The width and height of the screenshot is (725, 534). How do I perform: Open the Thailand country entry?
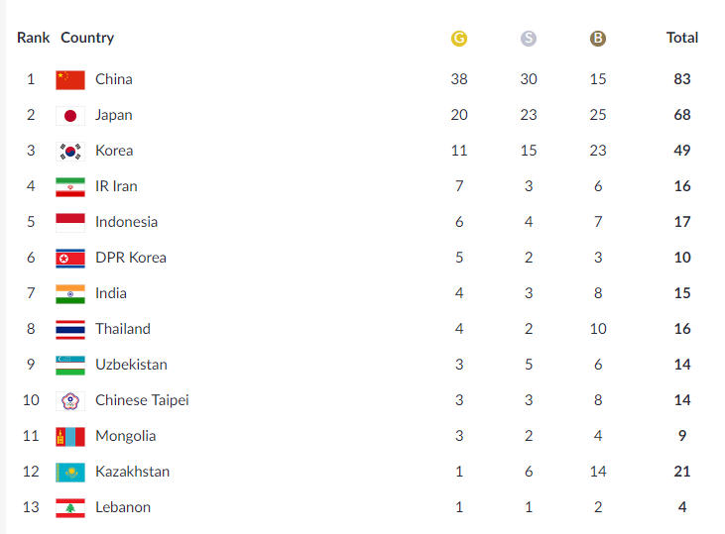coord(123,329)
